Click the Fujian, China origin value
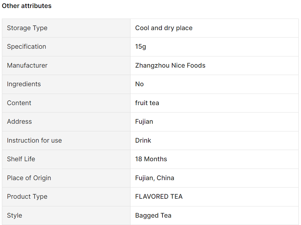Screen dimensions: 301x225 [x=155, y=178]
